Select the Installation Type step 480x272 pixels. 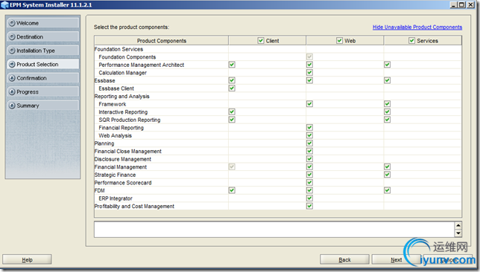pos(43,51)
